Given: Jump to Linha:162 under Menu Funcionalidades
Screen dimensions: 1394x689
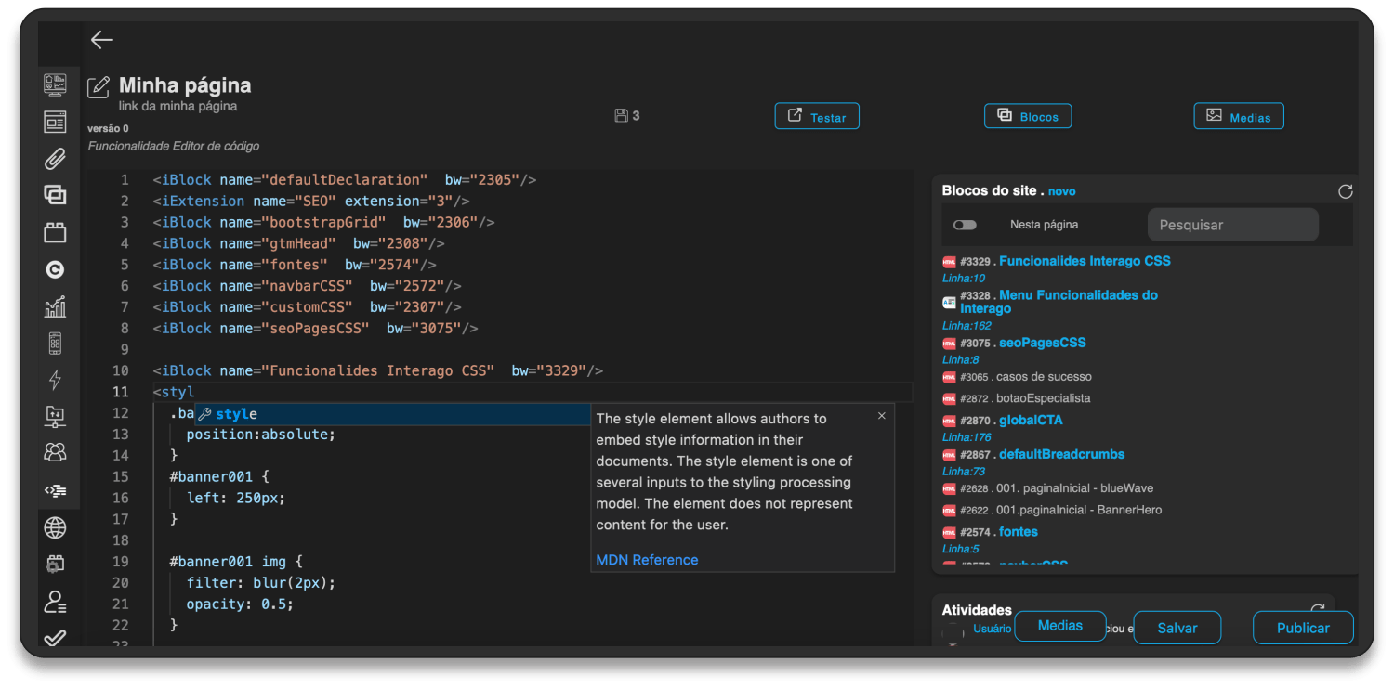Looking at the screenshot, I should 967,326.
